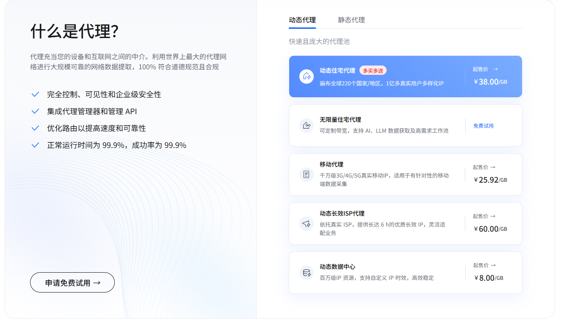Viewport: 561px width, 320px height.
Task: Click the 起售价 arrow on 动态长效ISP代理 card
Action: click(x=493, y=216)
